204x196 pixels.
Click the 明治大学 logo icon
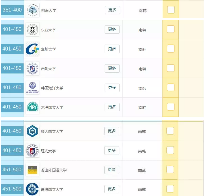pos(32,10)
